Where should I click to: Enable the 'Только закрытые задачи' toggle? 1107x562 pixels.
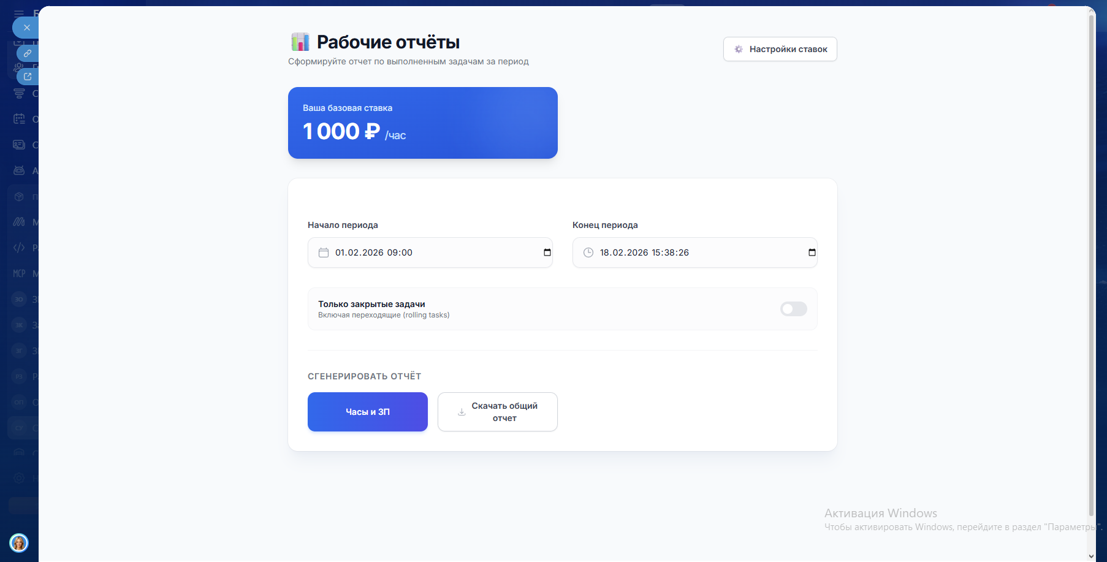pyautogui.click(x=793, y=309)
